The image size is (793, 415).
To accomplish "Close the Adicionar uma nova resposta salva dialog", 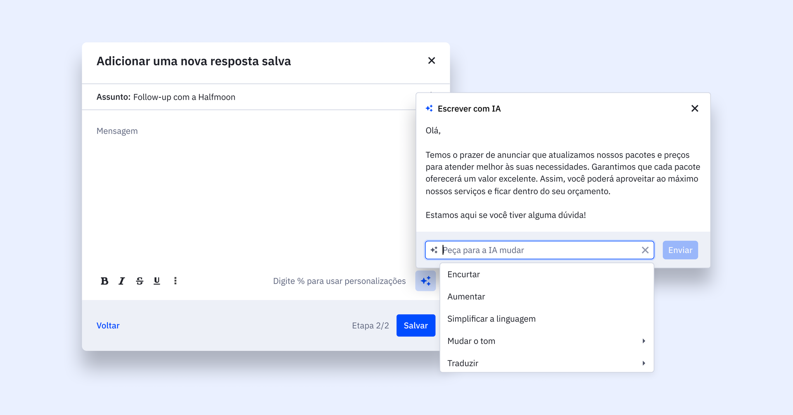I will [x=432, y=61].
